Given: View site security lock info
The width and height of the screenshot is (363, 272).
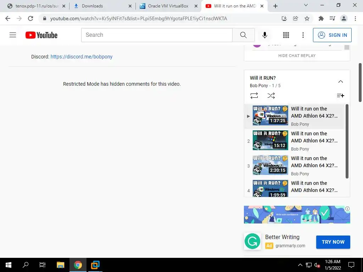Looking at the screenshot, I should [x=45, y=18].
